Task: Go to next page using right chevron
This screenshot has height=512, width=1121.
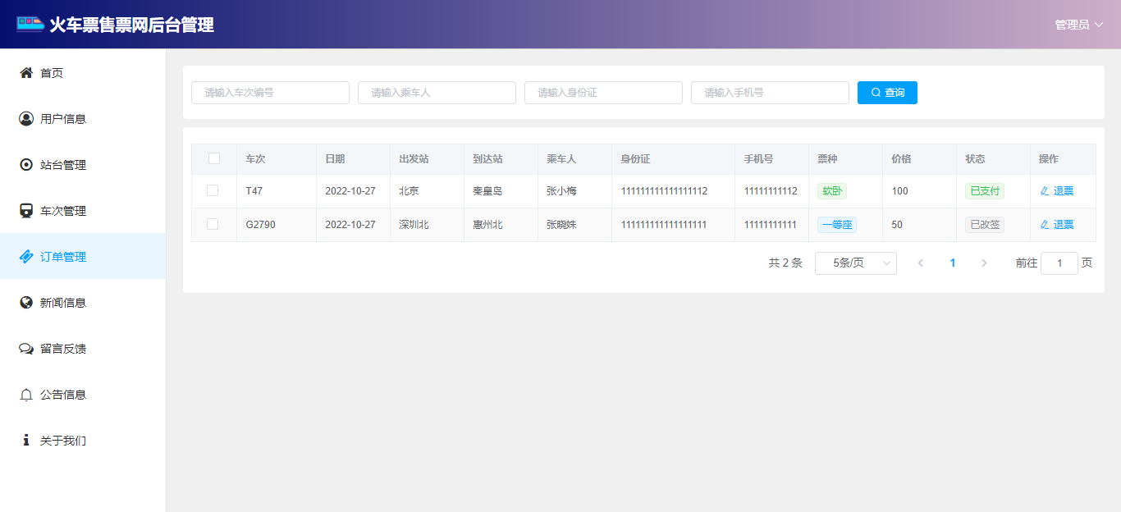Action: click(x=984, y=263)
